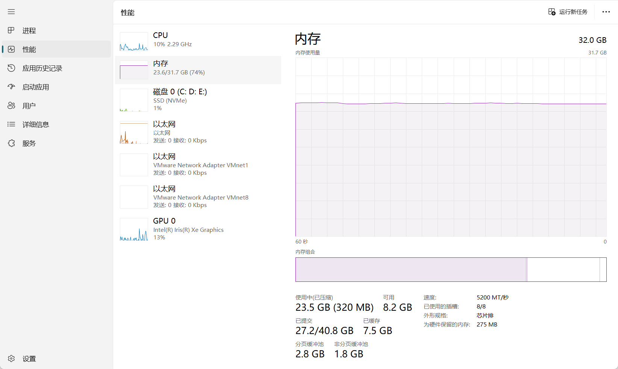Screen dimensions: 618x369
Task: Click the 275 MB hardware reserved value
Action: pos(487,325)
